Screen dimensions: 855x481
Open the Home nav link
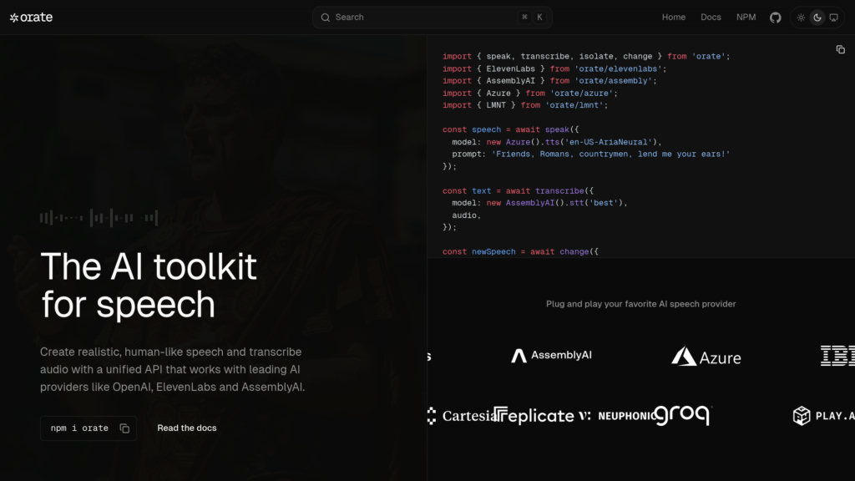coord(674,18)
